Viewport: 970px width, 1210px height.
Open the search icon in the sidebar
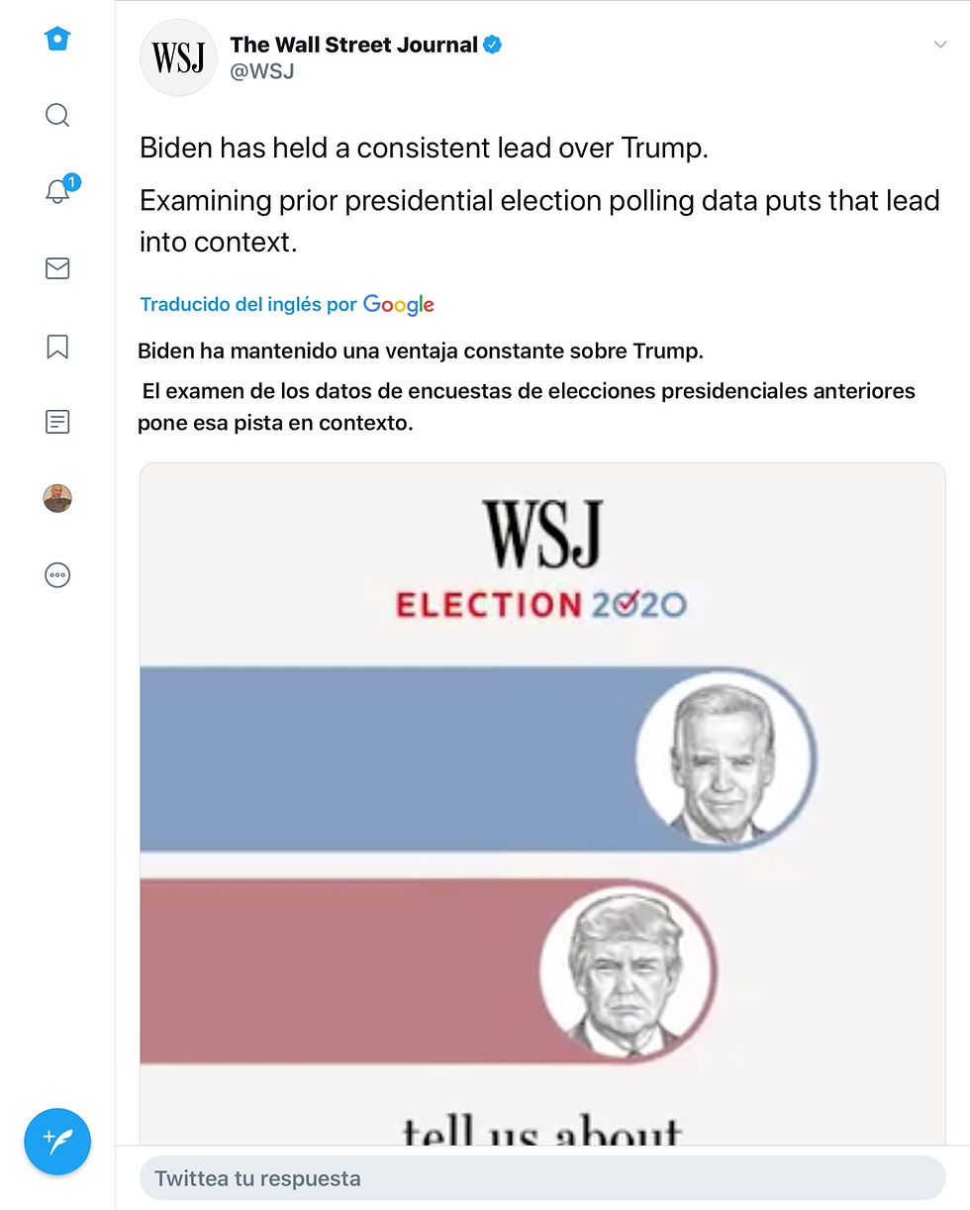coord(57,115)
